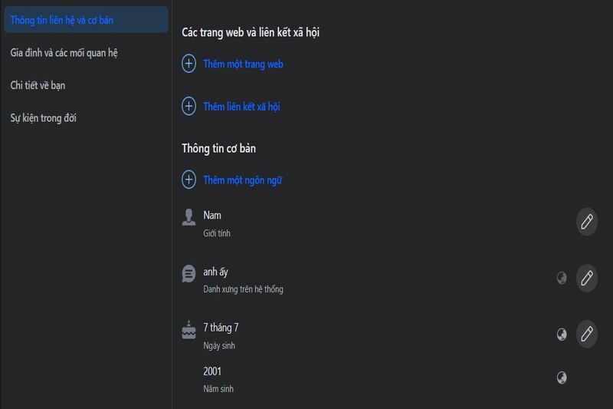Go to Chi tiết về bạn section
Screen dimensions: 613x409
pos(43,85)
